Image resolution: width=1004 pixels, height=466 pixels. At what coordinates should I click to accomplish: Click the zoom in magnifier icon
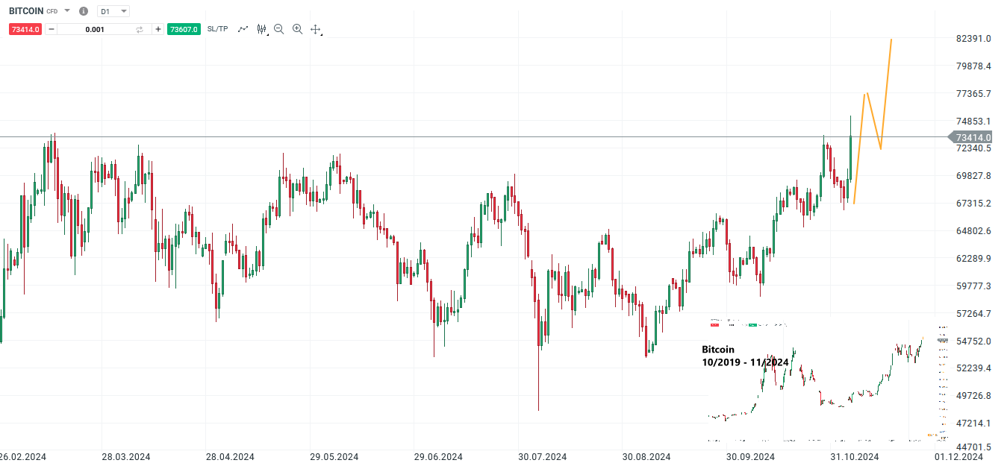pyautogui.click(x=297, y=28)
